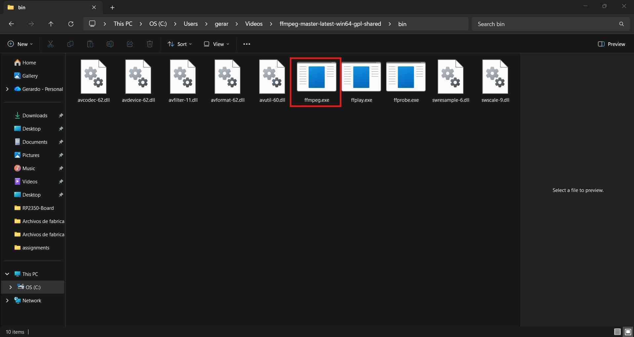Open chevron dropdown after Videos breadcrumb
634x337 pixels.
(271, 24)
